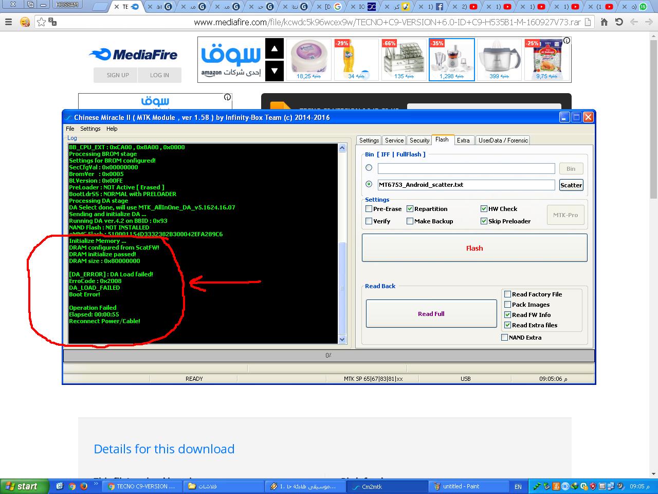Bookmark this page with the star icon

[41, 22]
